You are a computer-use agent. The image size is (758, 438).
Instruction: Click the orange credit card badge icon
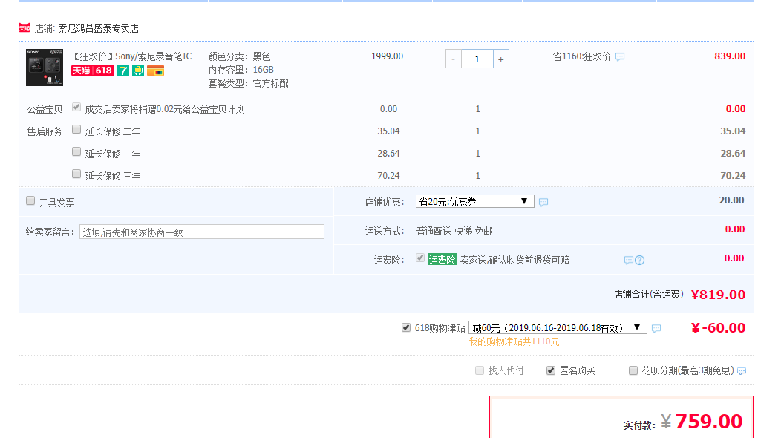coord(156,71)
